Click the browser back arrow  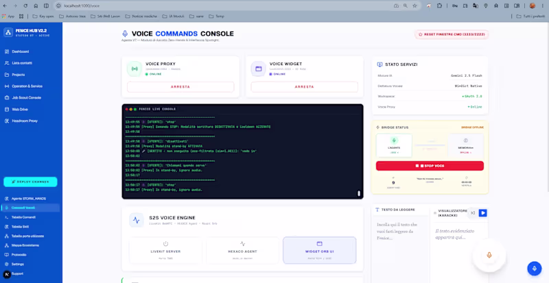coord(5,5)
